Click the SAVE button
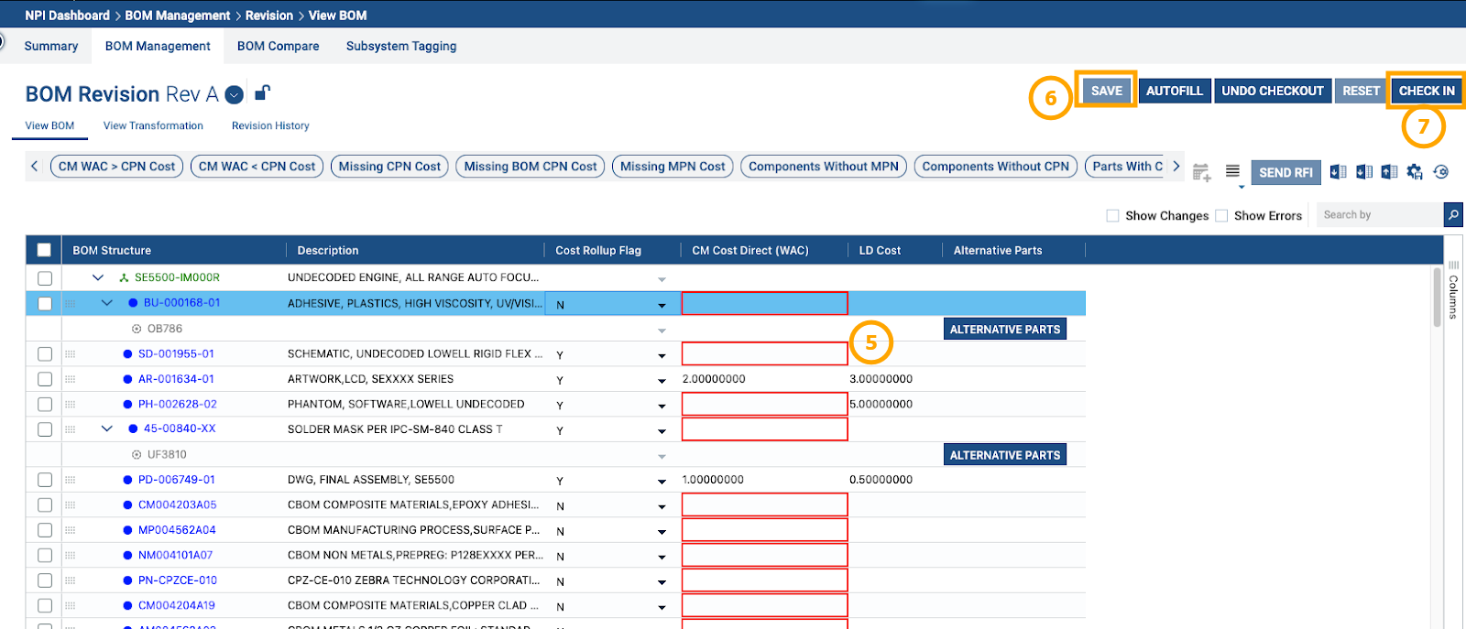Image resolution: width=1466 pixels, height=629 pixels. pyautogui.click(x=1106, y=91)
